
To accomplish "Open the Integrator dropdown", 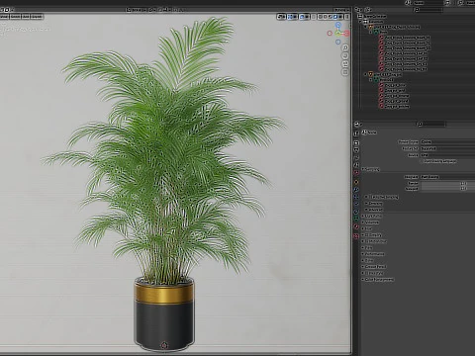I will [x=447, y=177].
